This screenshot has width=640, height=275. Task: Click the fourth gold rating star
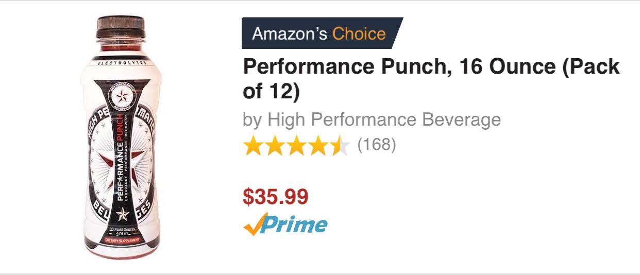tap(317, 146)
